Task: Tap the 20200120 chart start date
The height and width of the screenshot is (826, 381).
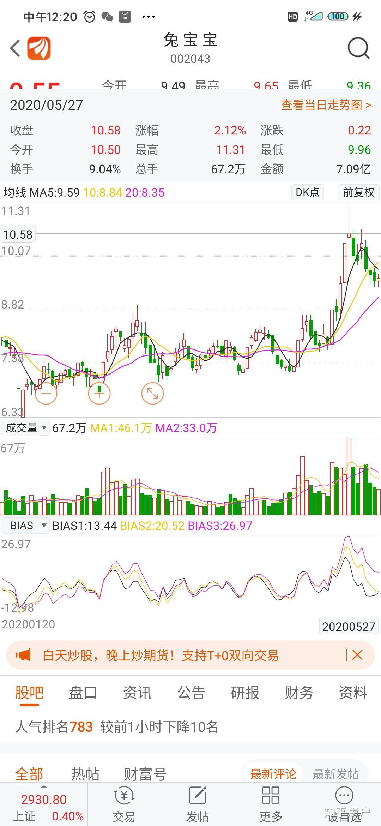Action: click(x=29, y=624)
